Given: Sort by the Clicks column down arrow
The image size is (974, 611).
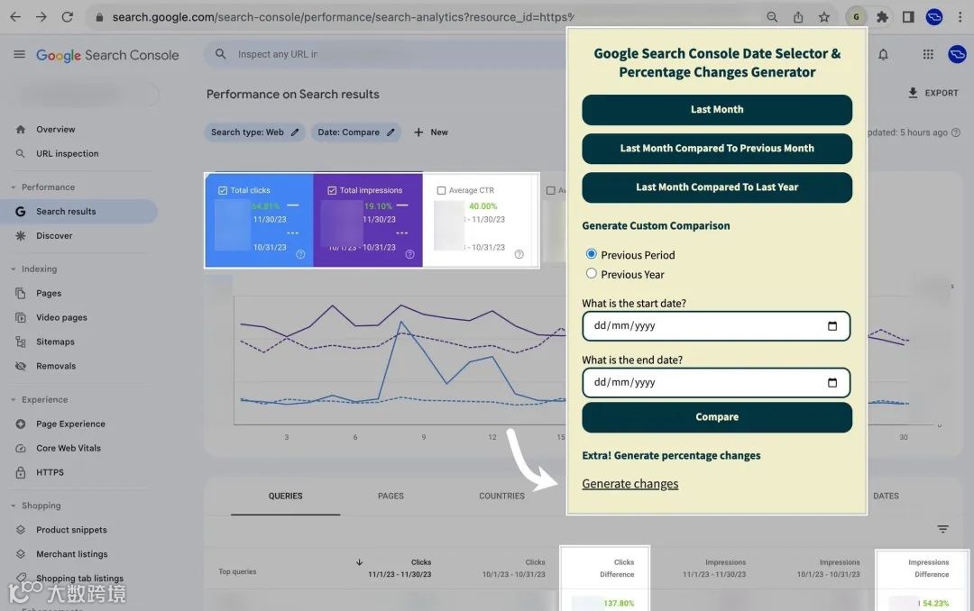Looking at the screenshot, I should tap(359, 562).
